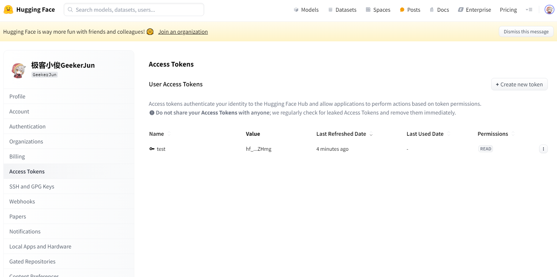Go to Account settings
This screenshot has width=557, height=277.
click(x=69, y=112)
